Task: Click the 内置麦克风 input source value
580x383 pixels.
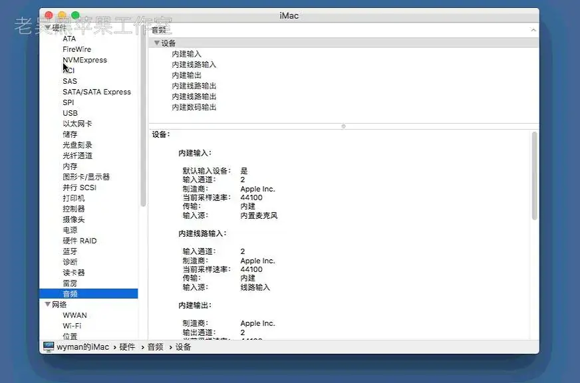Action: [x=259, y=215]
